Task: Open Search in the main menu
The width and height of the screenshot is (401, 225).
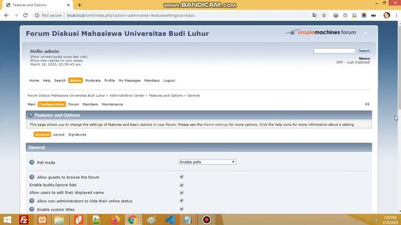Action: click(60, 81)
